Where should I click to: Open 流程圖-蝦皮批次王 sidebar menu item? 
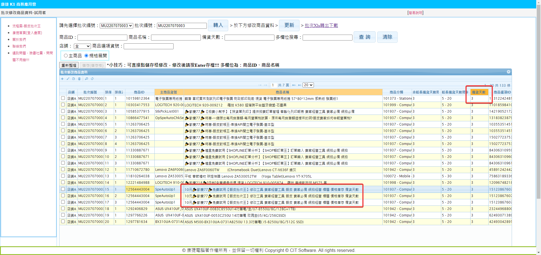[x=26, y=26]
